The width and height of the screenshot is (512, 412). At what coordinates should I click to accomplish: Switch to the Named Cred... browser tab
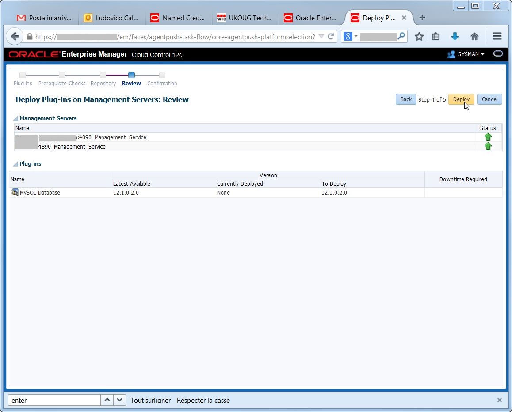pos(178,18)
